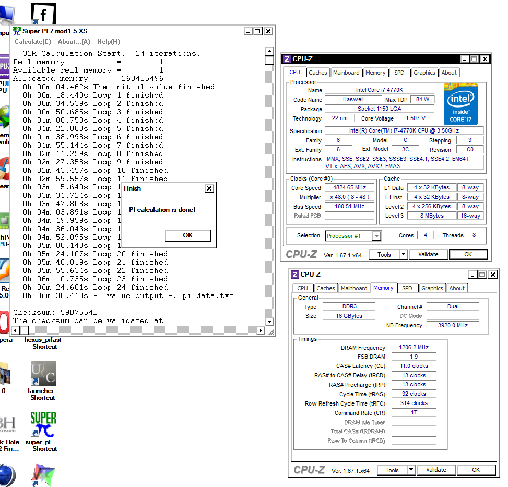Open Caches tab in lower CPU-Z window
This screenshot has width=508, height=487.
(326, 288)
